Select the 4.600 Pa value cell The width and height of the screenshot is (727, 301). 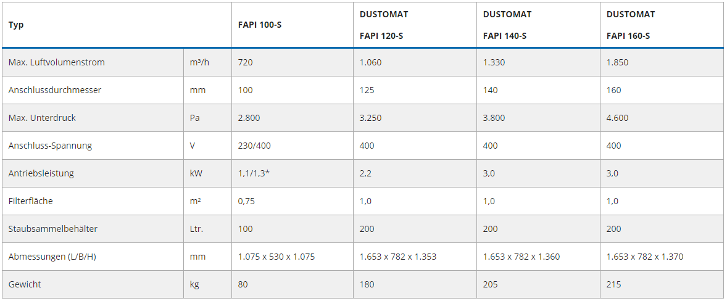click(618, 118)
